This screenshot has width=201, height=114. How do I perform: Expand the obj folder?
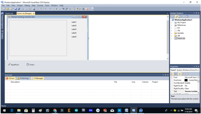[172, 30]
